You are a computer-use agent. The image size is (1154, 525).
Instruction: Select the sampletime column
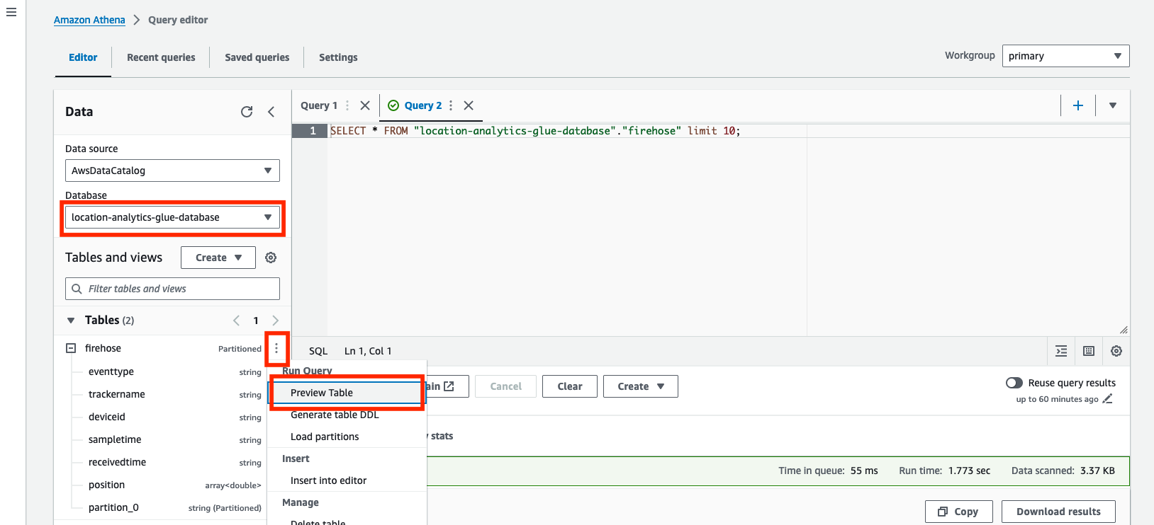[x=115, y=439]
